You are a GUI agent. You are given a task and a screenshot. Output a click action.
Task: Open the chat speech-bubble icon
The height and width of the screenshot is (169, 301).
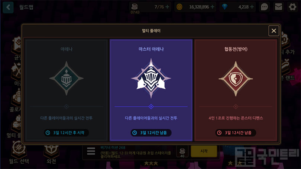264,7
